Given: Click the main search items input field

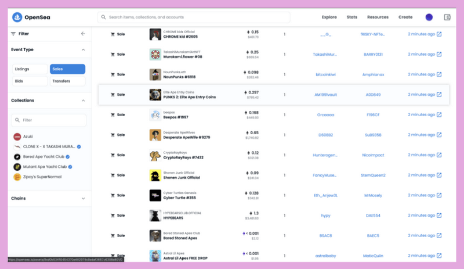Looking at the screenshot, I should point(194,17).
